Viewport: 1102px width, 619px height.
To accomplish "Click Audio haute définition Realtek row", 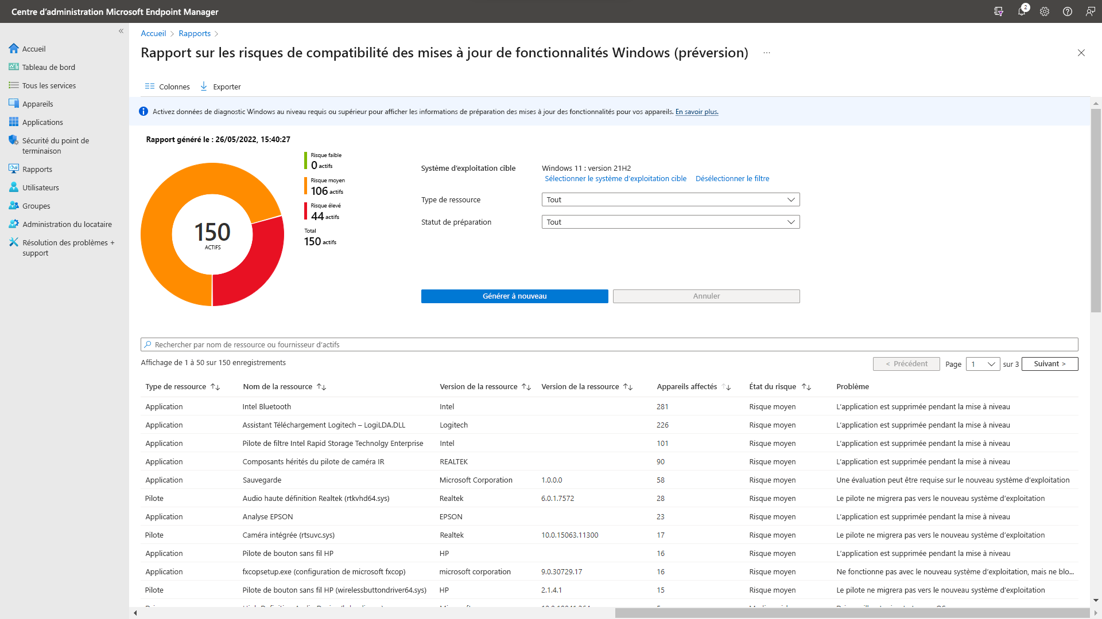I will coord(610,498).
